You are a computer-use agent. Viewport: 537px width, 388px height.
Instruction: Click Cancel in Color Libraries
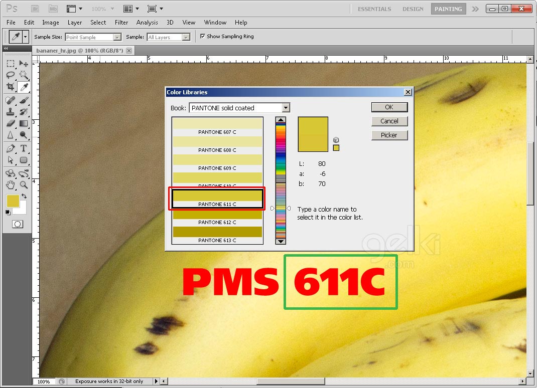[x=389, y=121]
